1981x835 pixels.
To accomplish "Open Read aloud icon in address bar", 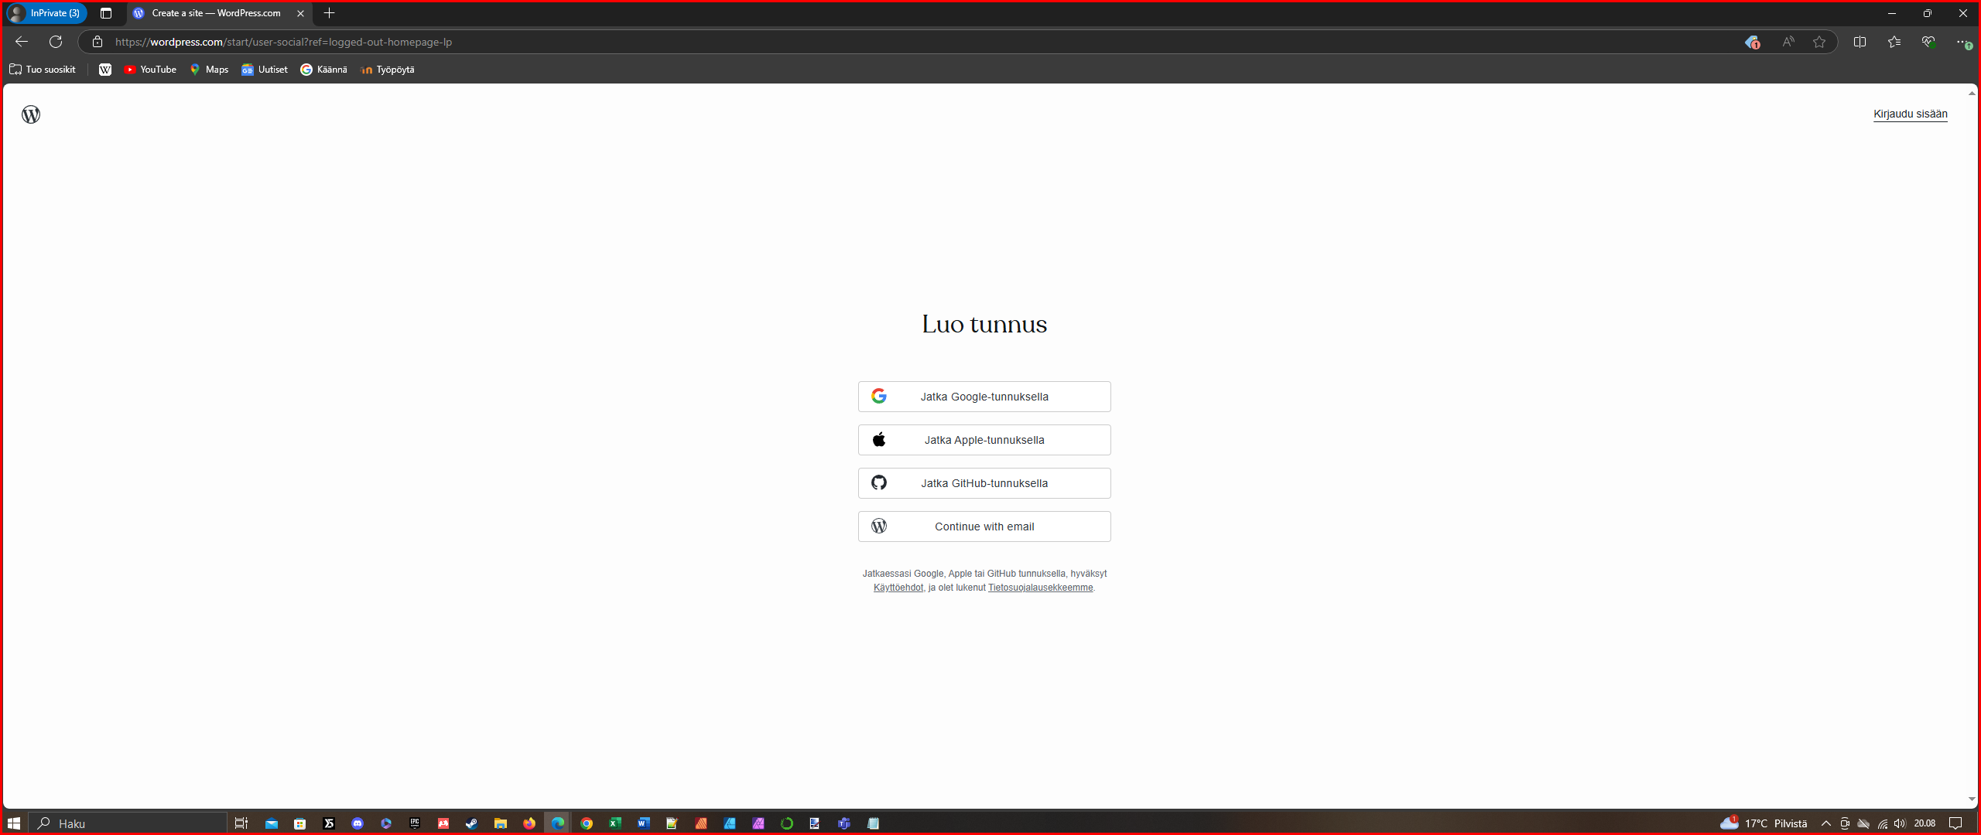I will [1788, 42].
